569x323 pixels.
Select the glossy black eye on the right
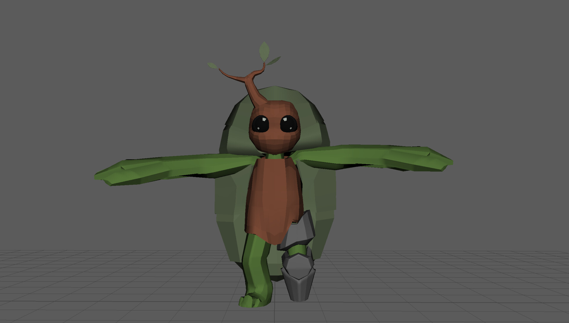[289, 124]
